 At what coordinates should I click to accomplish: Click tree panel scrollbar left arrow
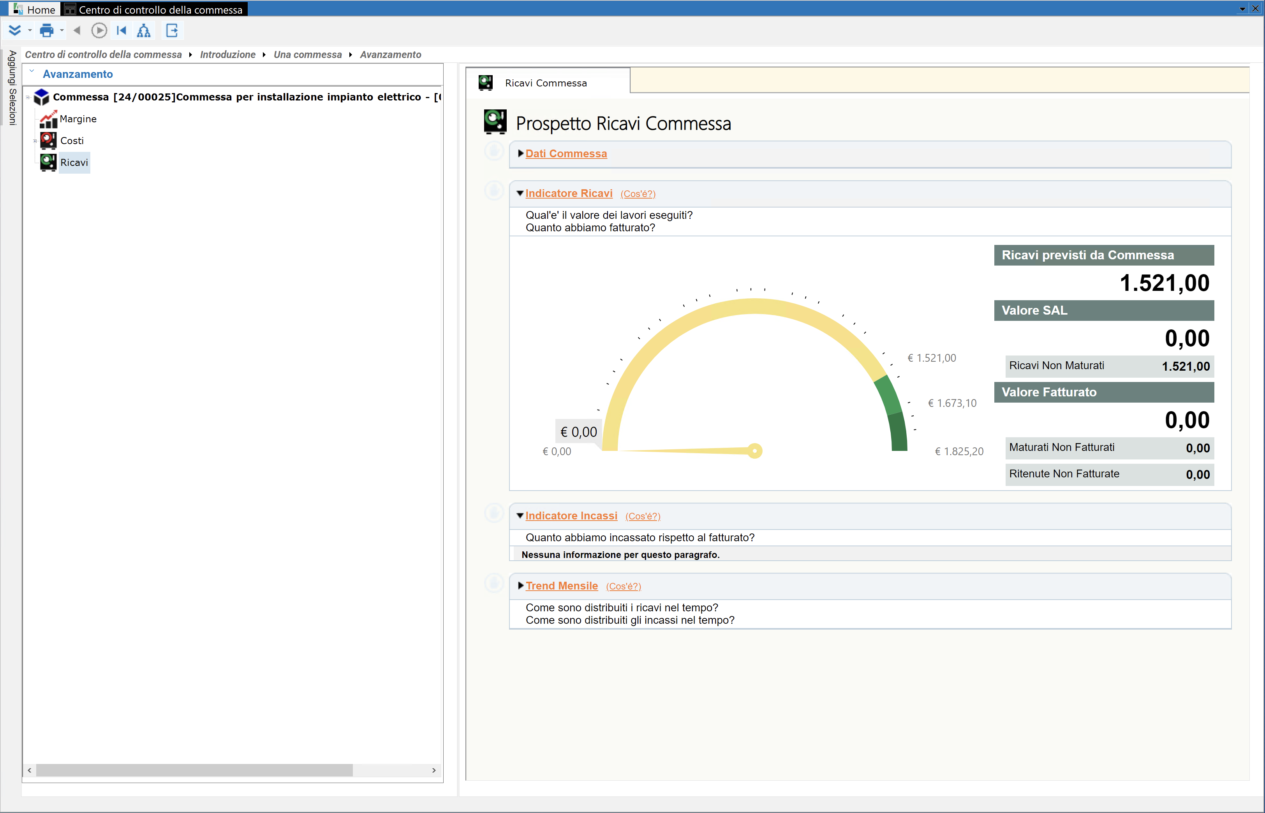click(x=30, y=770)
